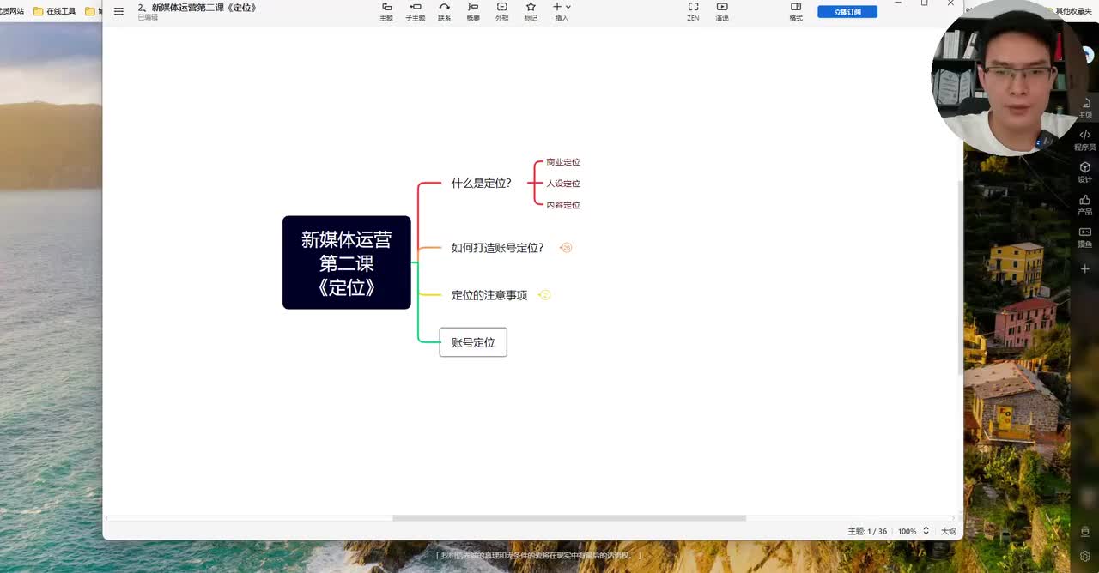Open the 设计 cube sidebar item
Screen dimensions: 1099x573
(x=1085, y=172)
